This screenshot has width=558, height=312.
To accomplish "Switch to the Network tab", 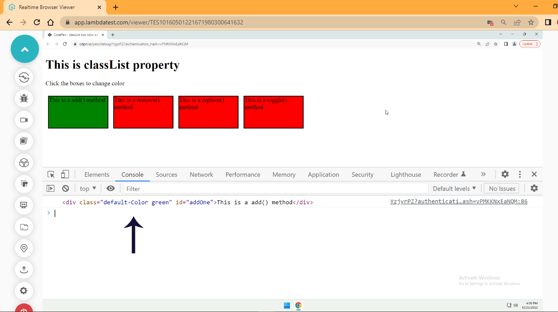I will [x=201, y=174].
